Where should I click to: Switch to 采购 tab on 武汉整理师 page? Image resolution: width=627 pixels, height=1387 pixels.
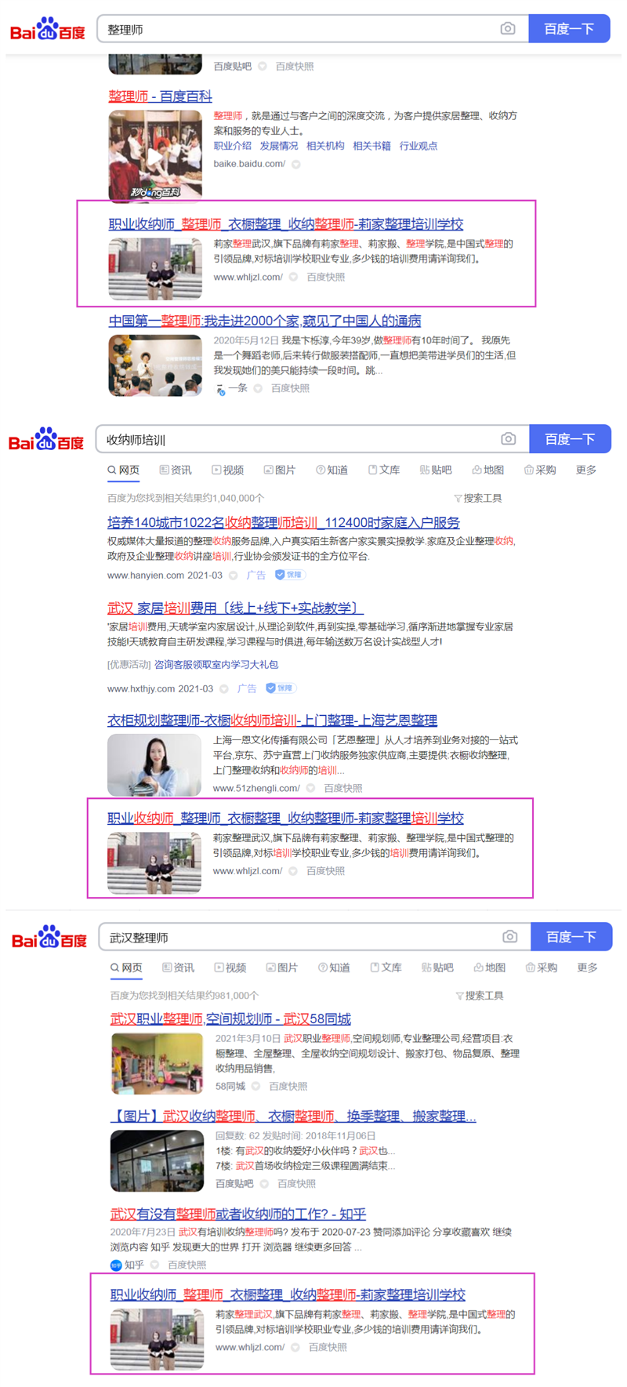pos(542,968)
